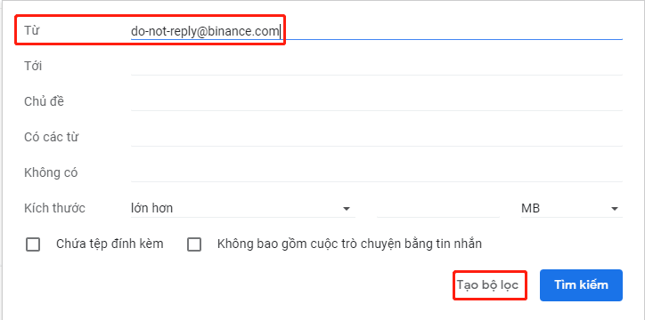Click the arrow beside the MB unit
Screen dimensions: 645x320
click(x=615, y=209)
